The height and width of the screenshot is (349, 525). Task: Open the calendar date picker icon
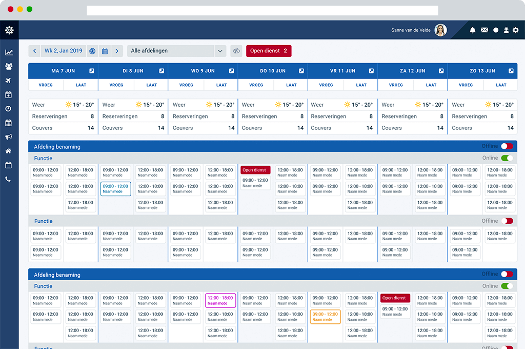click(105, 51)
